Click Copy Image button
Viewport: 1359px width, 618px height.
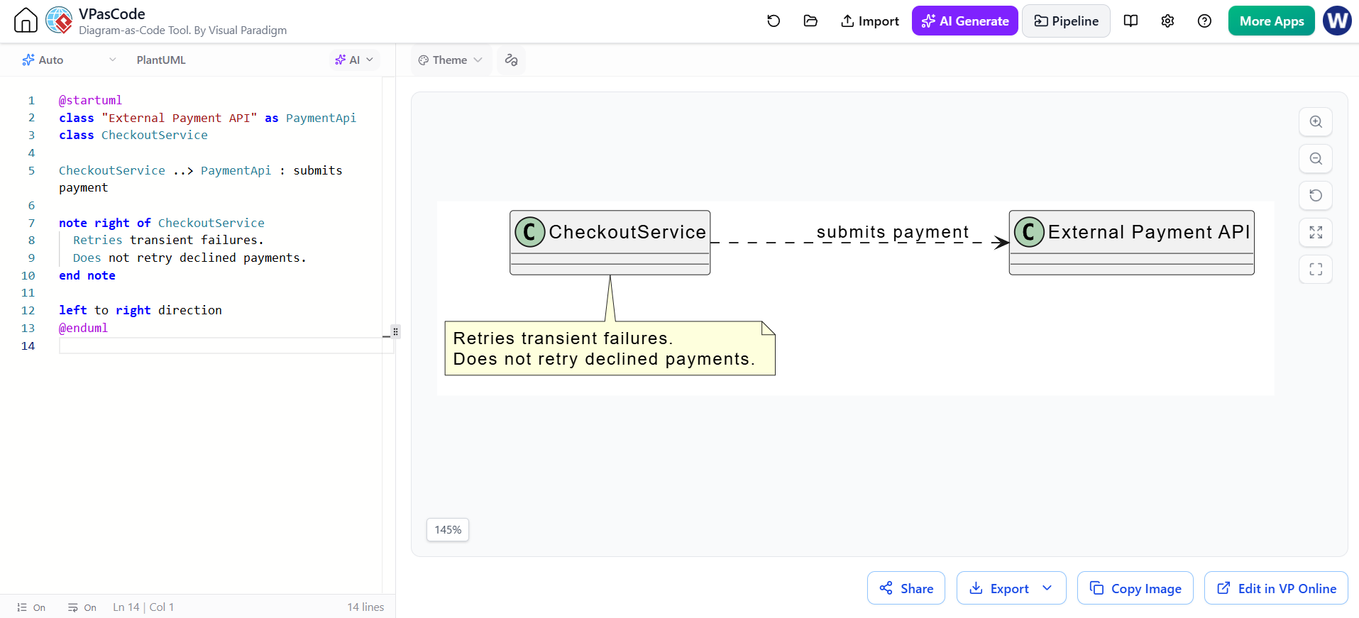pyautogui.click(x=1135, y=588)
